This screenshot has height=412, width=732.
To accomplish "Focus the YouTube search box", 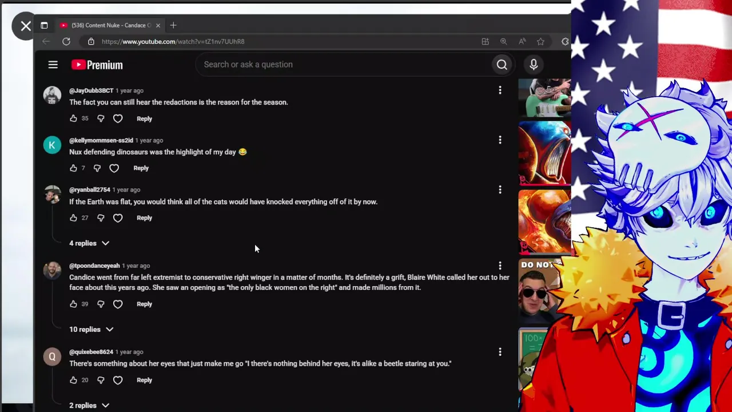I will click(343, 65).
